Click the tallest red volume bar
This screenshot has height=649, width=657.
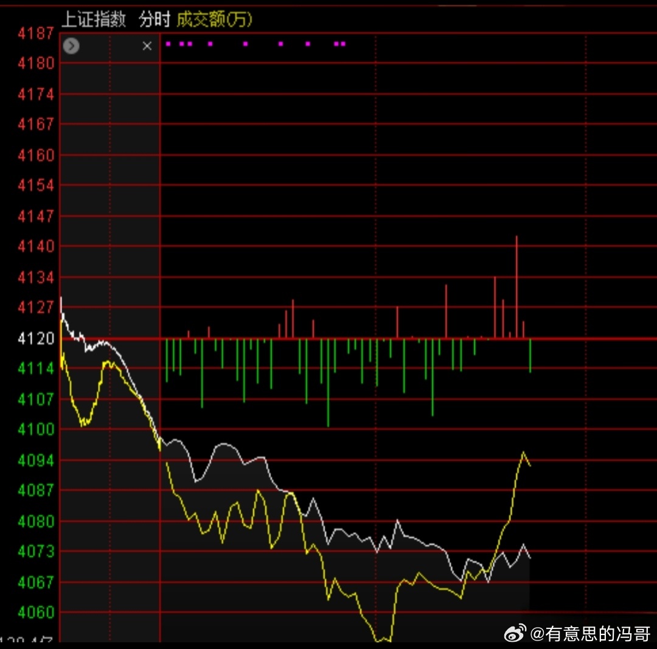(516, 287)
